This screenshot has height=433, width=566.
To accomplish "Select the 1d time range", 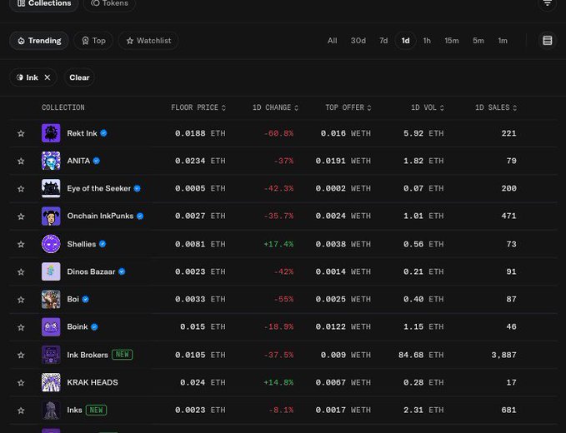I will [x=405, y=41].
